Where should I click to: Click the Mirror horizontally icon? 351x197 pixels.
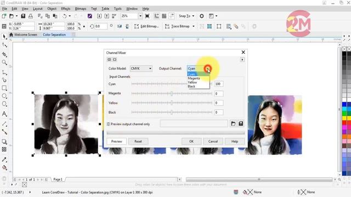[x=120, y=26]
